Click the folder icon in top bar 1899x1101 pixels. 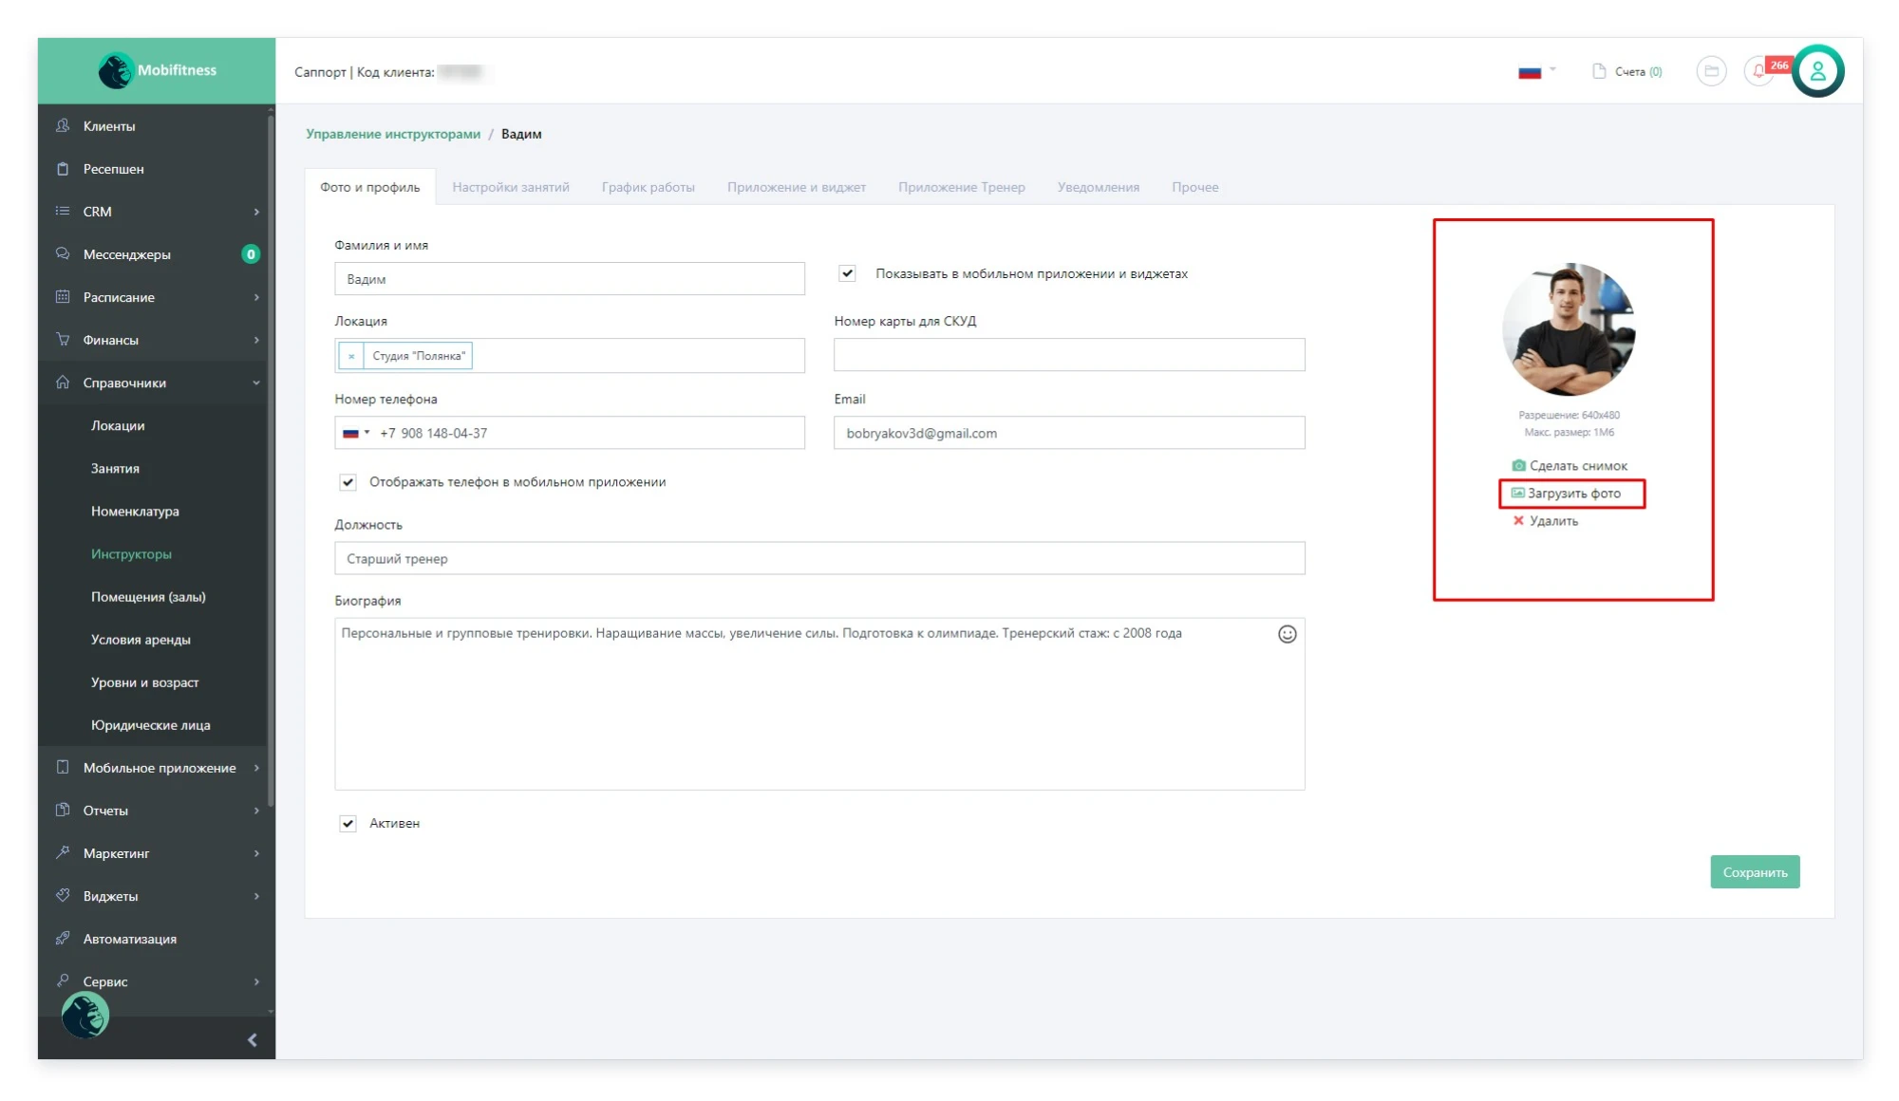pos(1711,71)
